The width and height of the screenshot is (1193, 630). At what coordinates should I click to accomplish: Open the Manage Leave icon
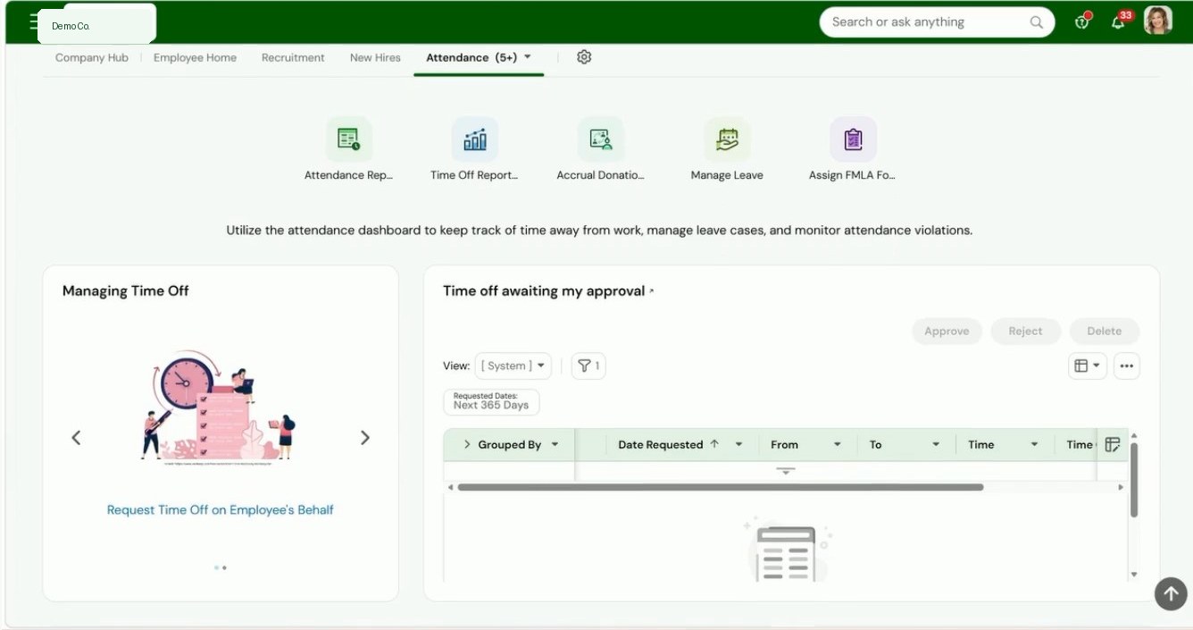(727, 139)
